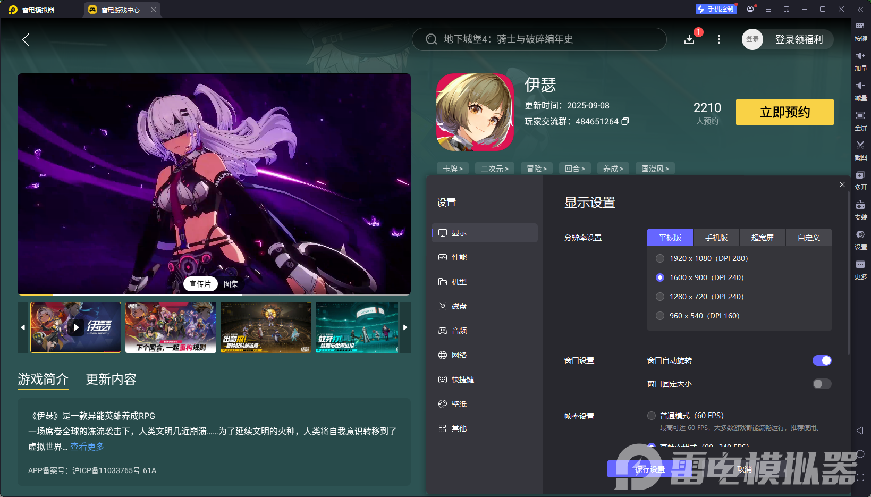Open 音频 settings section

[485, 331]
